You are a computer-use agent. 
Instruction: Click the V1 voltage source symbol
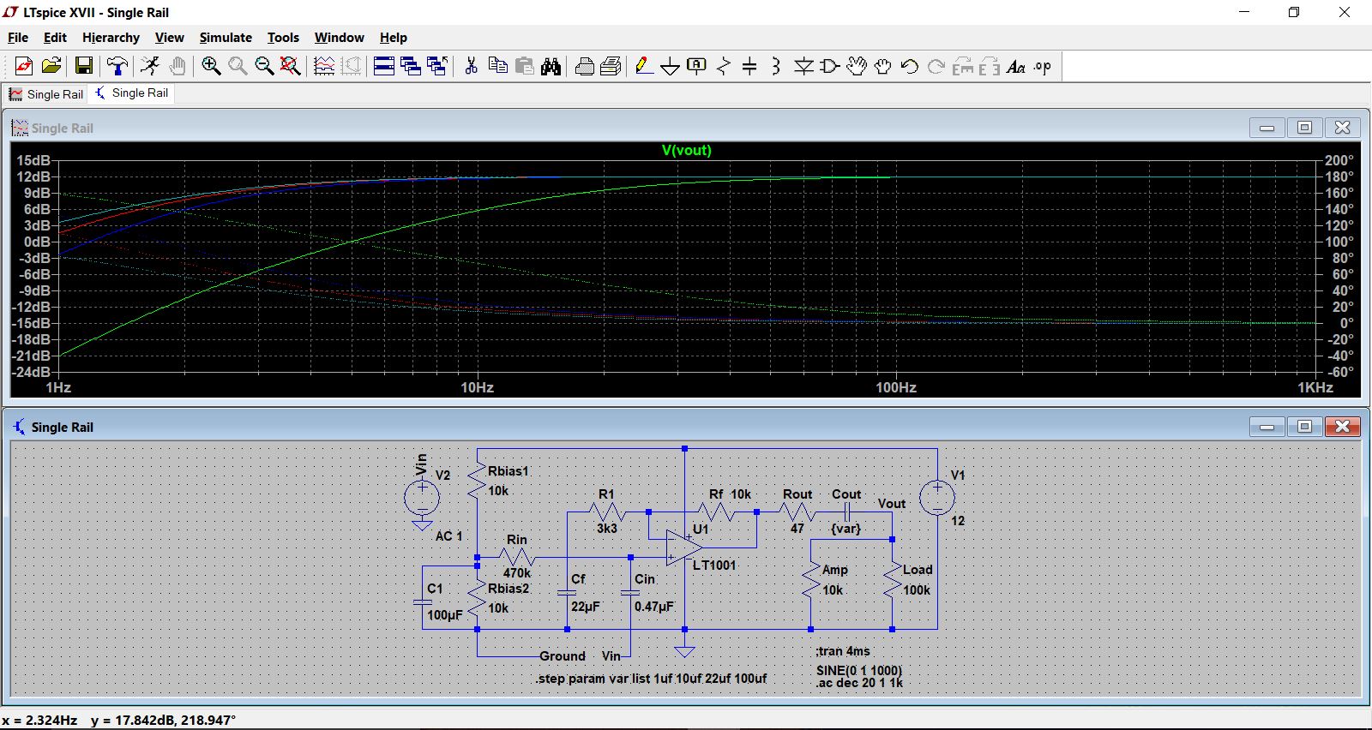[936, 498]
